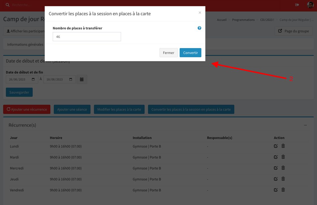Click the Convertir button
Image resolution: width=317 pixels, height=205 pixels.
(190, 53)
